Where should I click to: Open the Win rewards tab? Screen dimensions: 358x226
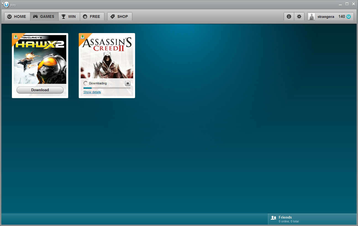coord(69,17)
